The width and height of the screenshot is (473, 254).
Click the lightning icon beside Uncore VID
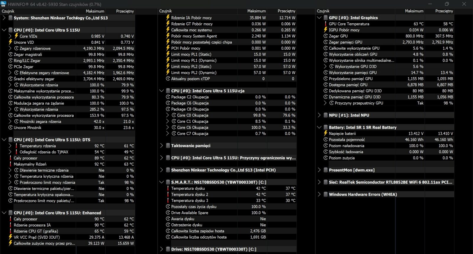pos(10,42)
